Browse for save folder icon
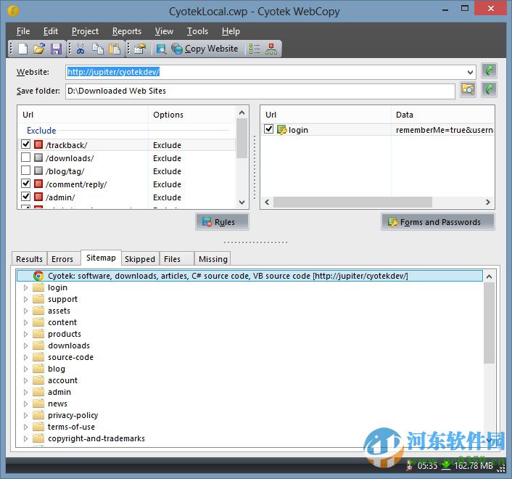 (468, 90)
